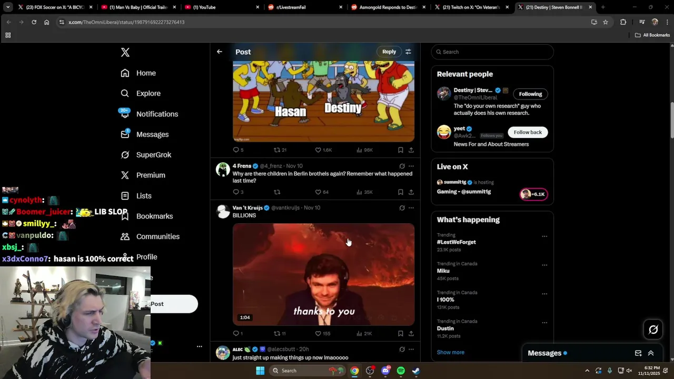Viewport: 674px width, 379px height.
Task: View analytics of BILLIONS post
Action: [x=364, y=333]
